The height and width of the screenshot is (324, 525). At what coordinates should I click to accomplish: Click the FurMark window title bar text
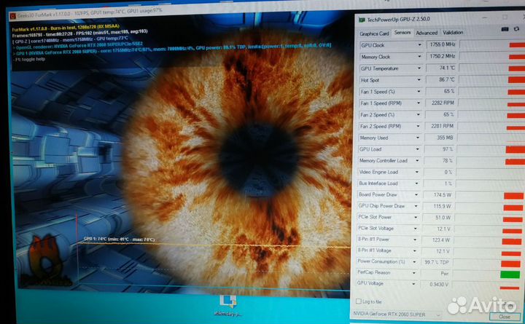click(x=90, y=13)
